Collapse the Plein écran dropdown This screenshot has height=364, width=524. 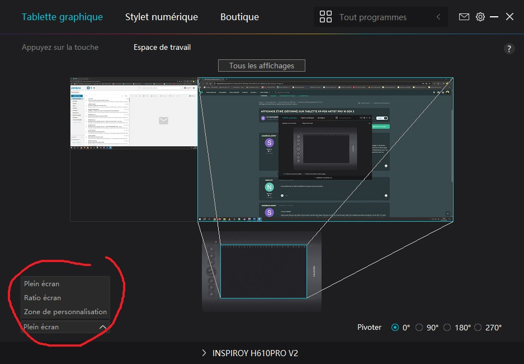coord(102,327)
